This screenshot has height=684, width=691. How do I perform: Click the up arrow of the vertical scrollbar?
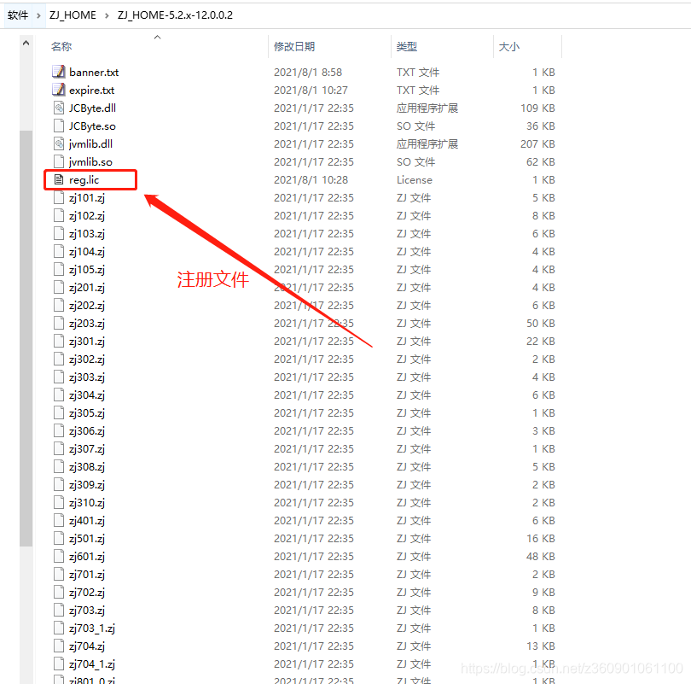[x=26, y=43]
